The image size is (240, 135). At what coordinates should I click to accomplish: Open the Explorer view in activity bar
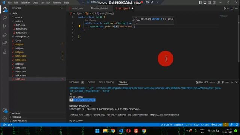pyautogui.click(x=4, y=10)
